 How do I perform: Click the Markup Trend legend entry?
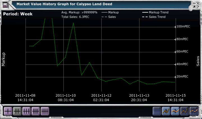pyautogui.click(x=155, y=12)
